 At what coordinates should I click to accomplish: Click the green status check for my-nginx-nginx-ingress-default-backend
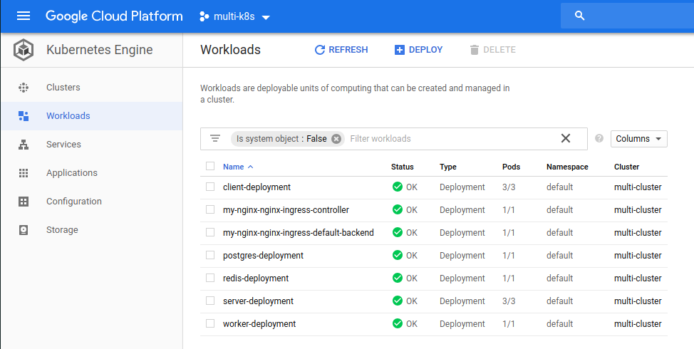pyautogui.click(x=398, y=232)
